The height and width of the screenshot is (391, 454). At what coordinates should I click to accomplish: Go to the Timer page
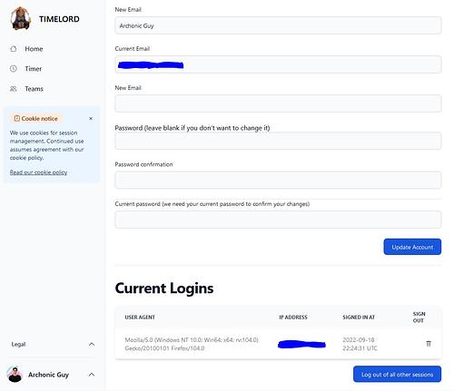(x=34, y=69)
